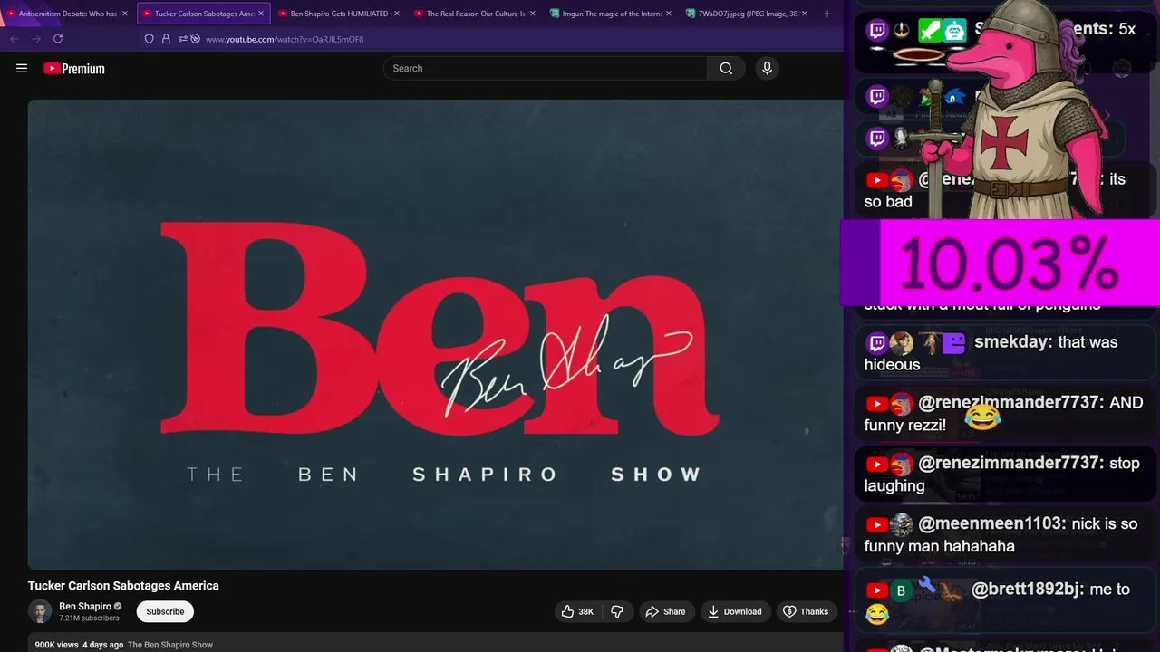Reload the page in browser
1160x652 pixels.
click(58, 39)
